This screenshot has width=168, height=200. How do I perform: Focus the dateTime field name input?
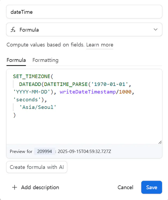click(84, 12)
